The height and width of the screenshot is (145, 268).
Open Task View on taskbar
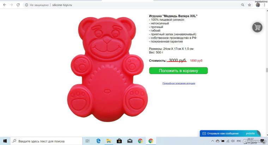(x=87, y=141)
